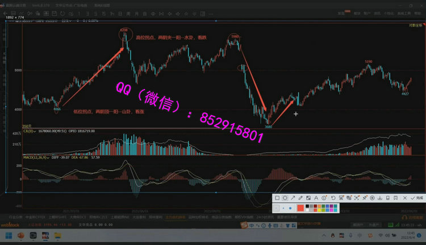Screen dimensions: 426x245
Task: Select the ellipse shape tool
Action: point(285,198)
